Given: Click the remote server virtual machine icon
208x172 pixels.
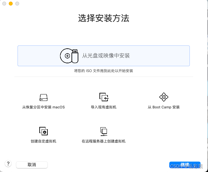Looking at the screenshot, I should point(104,131).
